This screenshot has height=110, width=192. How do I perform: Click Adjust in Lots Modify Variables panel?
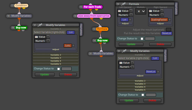[x=56, y=50]
